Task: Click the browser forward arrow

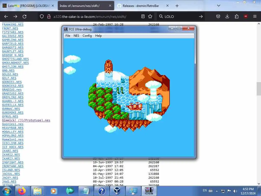Action: 15,17
